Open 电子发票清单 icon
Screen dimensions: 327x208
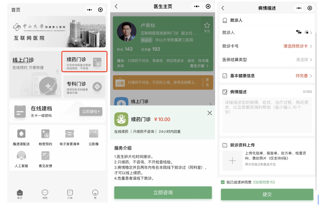(69, 134)
